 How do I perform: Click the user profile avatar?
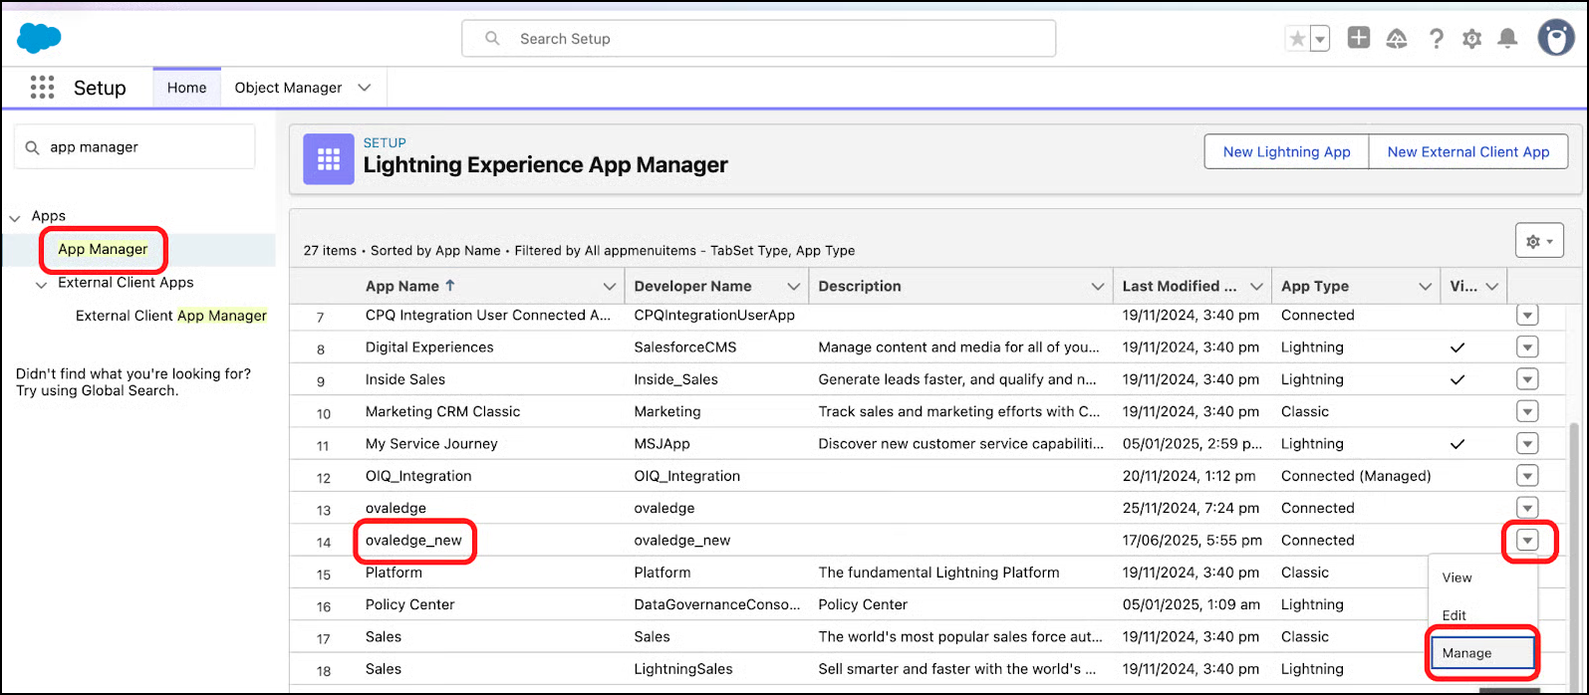tap(1555, 39)
